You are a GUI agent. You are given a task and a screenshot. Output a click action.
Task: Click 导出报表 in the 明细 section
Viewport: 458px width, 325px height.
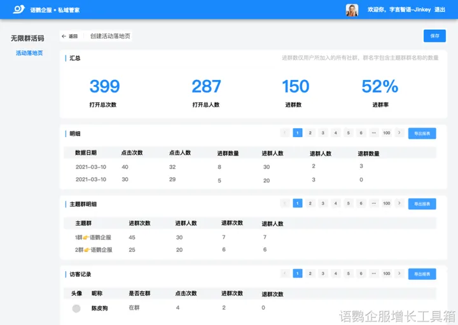coord(422,133)
